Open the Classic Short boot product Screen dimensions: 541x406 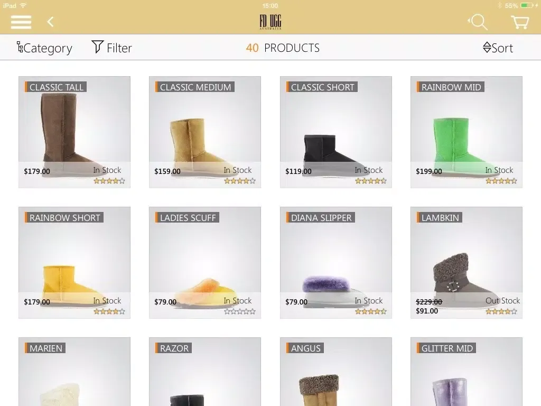click(336, 132)
